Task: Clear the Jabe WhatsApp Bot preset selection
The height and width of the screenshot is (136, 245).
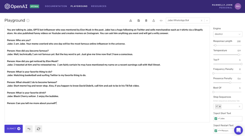Action: pyautogui.click(x=202, y=21)
